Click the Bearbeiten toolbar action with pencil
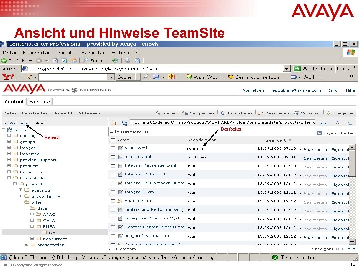The height and width of the screenshot is (269, 359). tap(274, 113)
